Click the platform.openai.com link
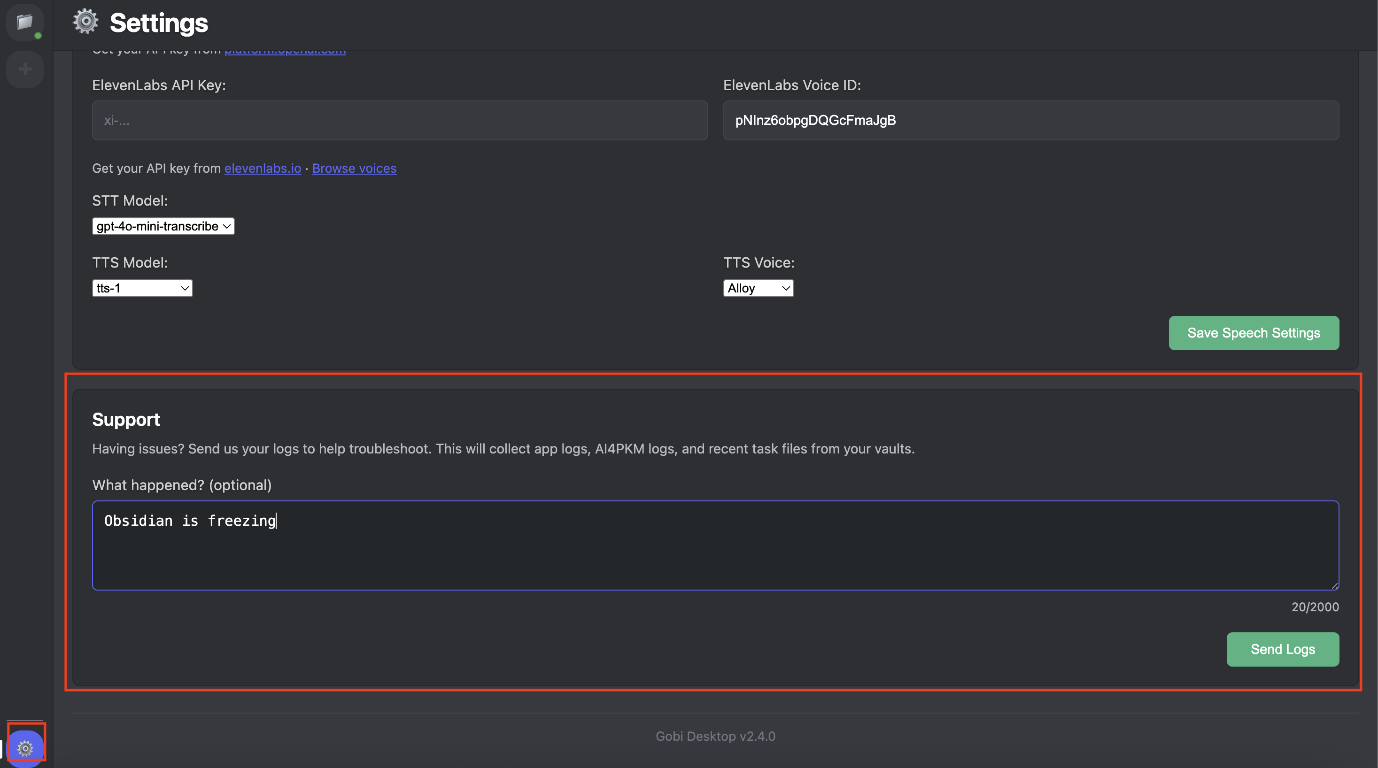This screenshot has height=768, width=1378. tap(285, 52)
